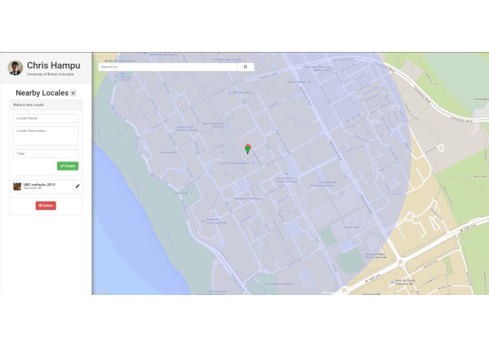The width and height of the screenshot is (489, 347).
Task: Click the green location marker on the map
Action: coord(248,150)
